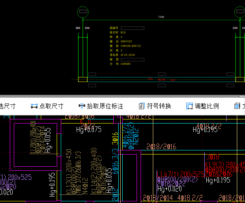
Task: Click the vertical KL13(1) 200x450 annotation
Action: point(69,172)
